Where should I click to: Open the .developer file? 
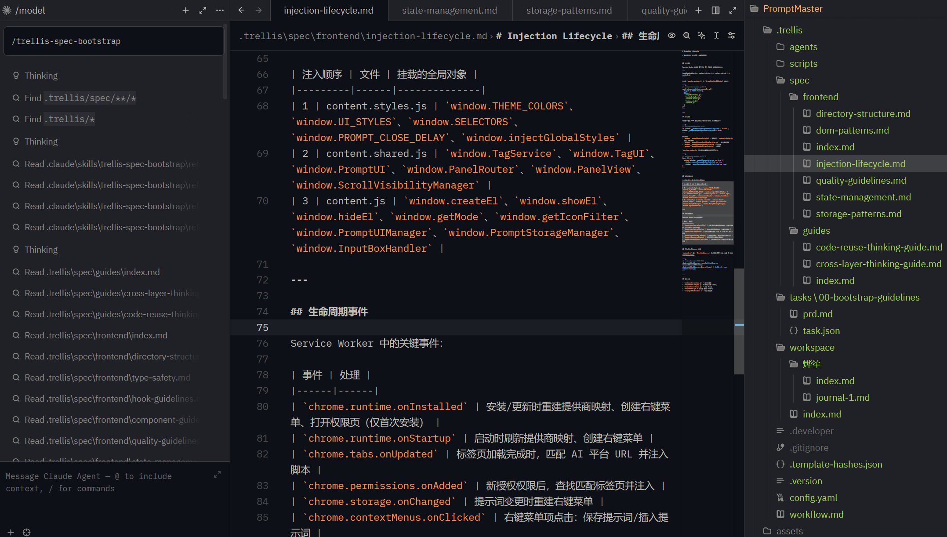[x=811, y=431]
